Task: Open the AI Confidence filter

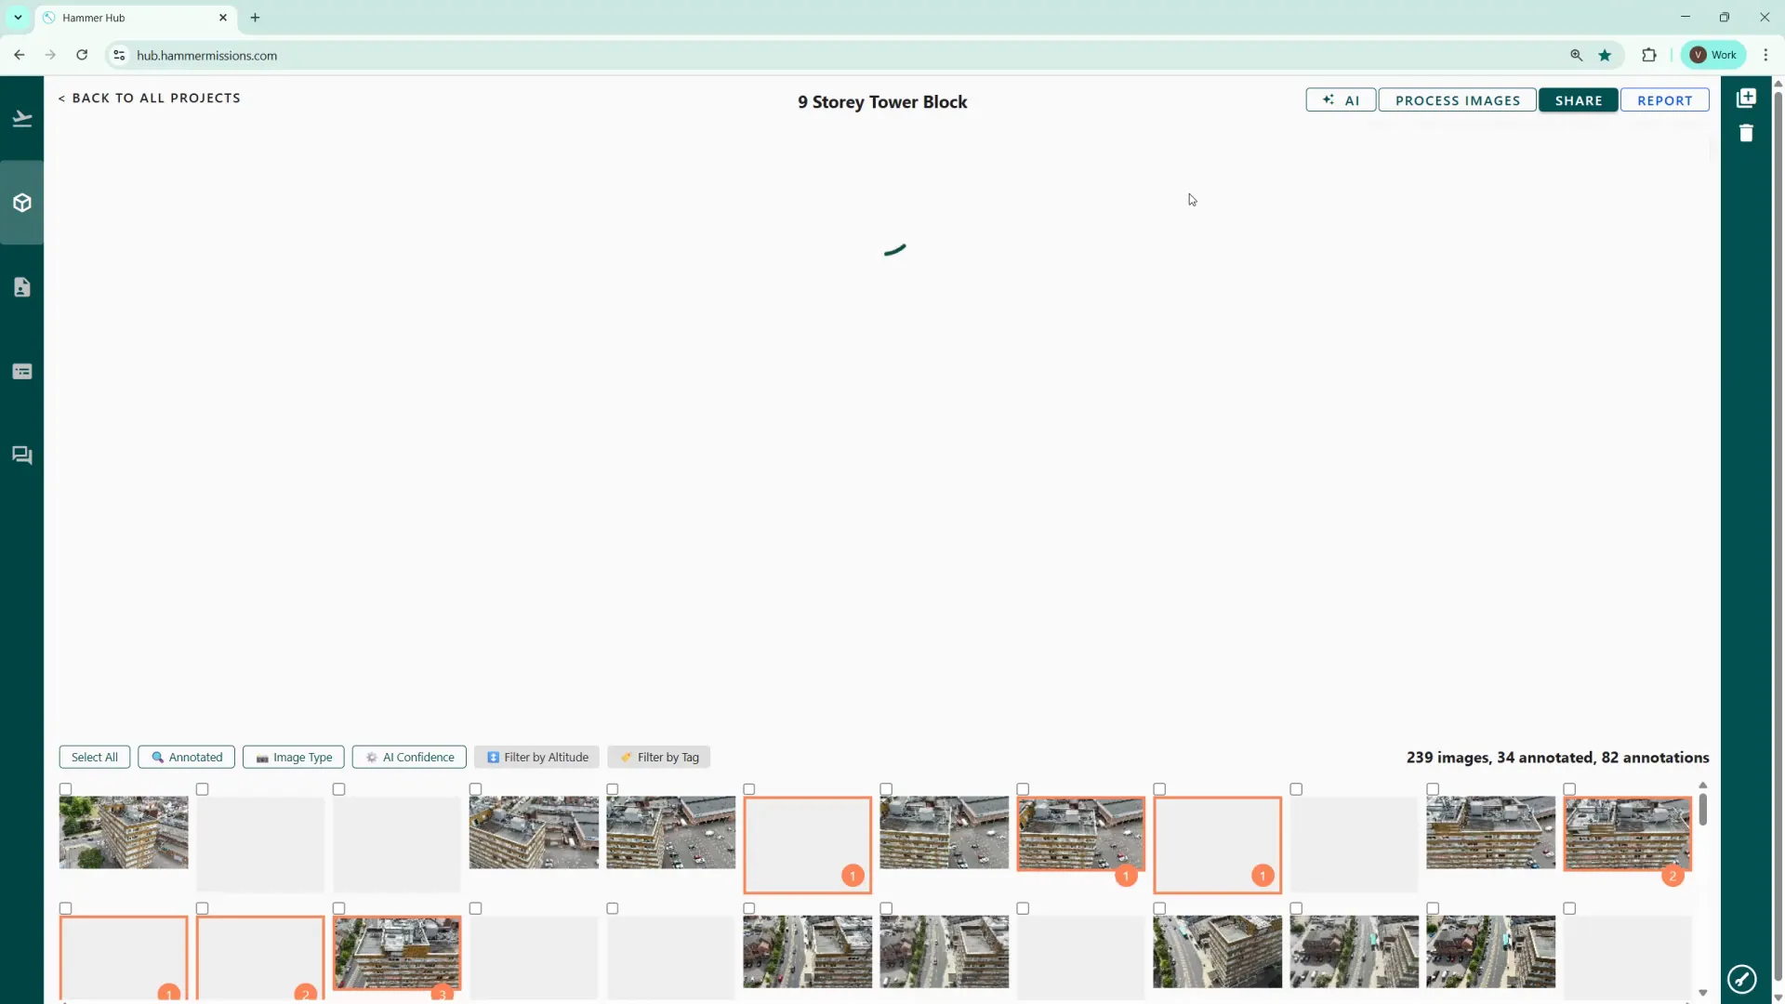Action: (x=409, y=758)
